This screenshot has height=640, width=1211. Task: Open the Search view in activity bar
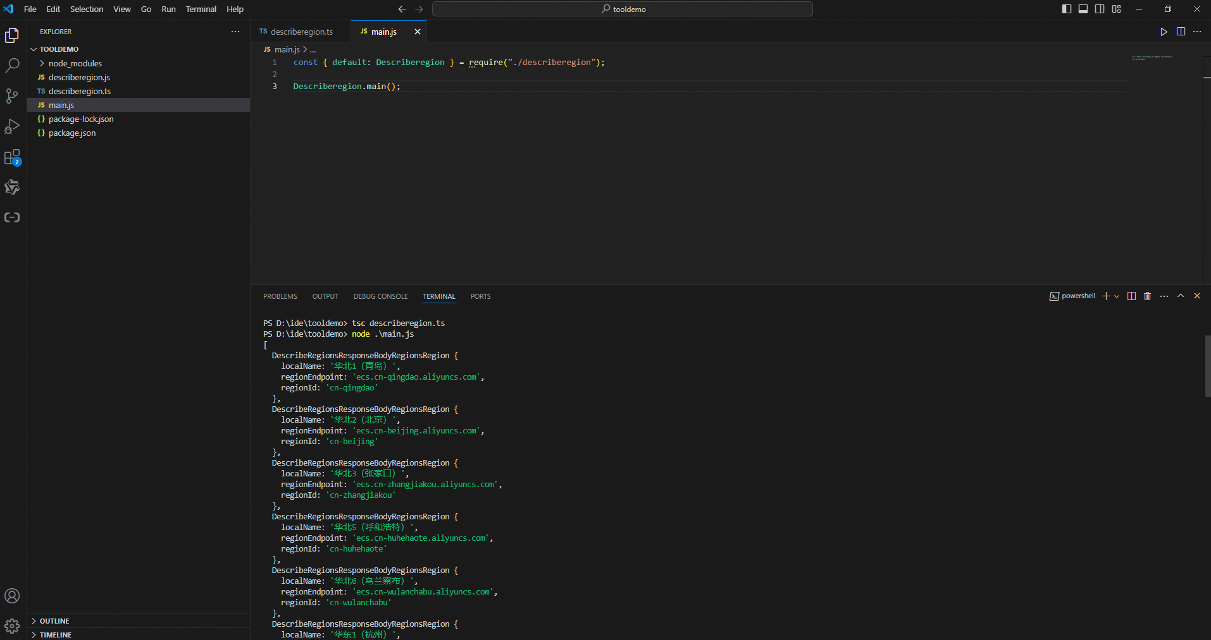(x=12, y=65)
